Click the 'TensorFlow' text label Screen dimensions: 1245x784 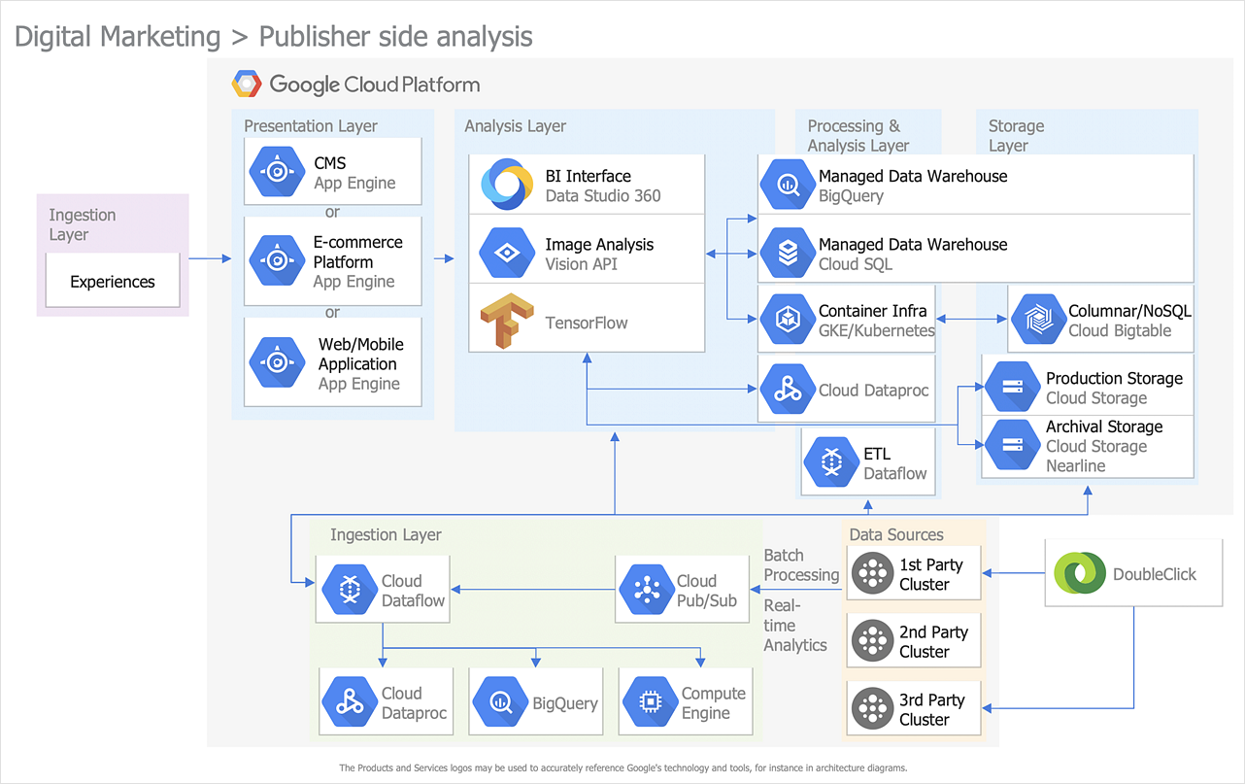(x=587, y=323)
